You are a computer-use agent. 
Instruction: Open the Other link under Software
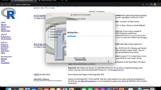point(3,53)
